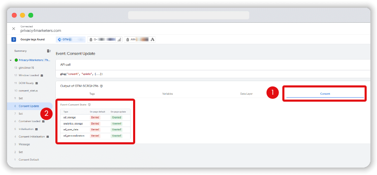Click Denied badge in ad_personalization row

tap(95, 136)
